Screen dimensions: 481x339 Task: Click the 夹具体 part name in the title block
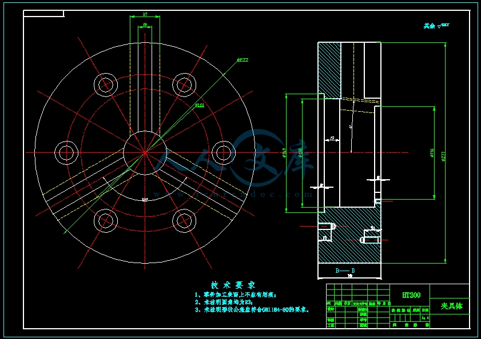[451, 306]
